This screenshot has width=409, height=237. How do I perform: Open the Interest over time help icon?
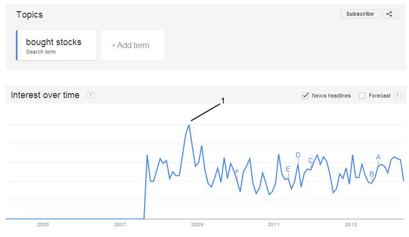click(91, 95)
